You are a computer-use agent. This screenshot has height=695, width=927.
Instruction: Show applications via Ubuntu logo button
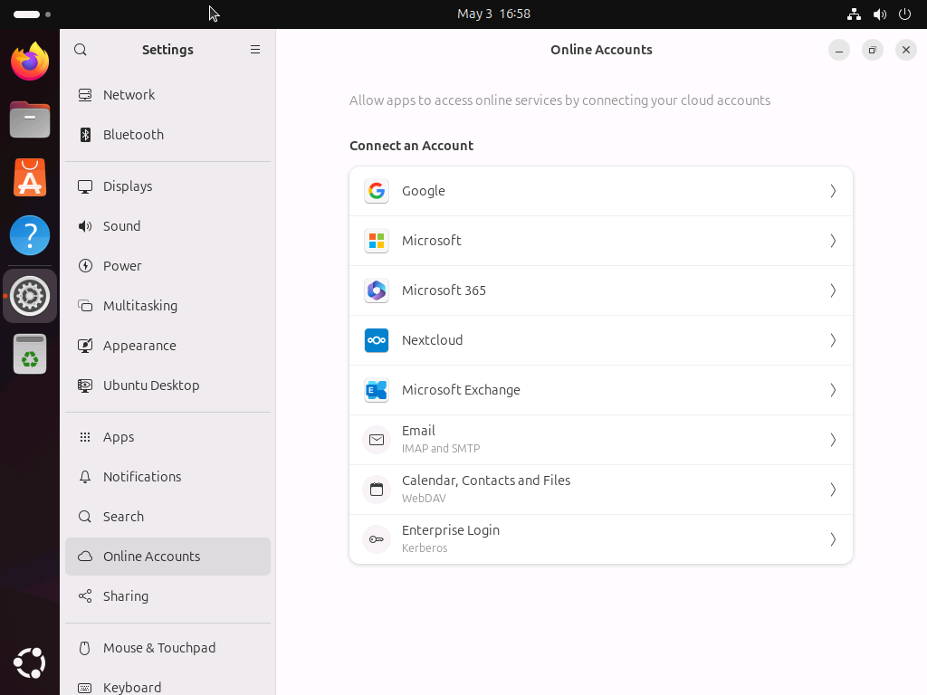(30, 663)
